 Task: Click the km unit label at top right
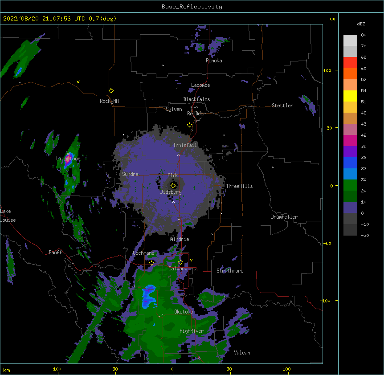coord(332,19)
